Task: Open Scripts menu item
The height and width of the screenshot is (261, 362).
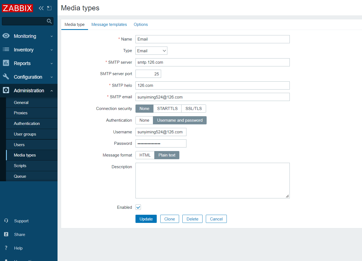Action: click(32, 166)
